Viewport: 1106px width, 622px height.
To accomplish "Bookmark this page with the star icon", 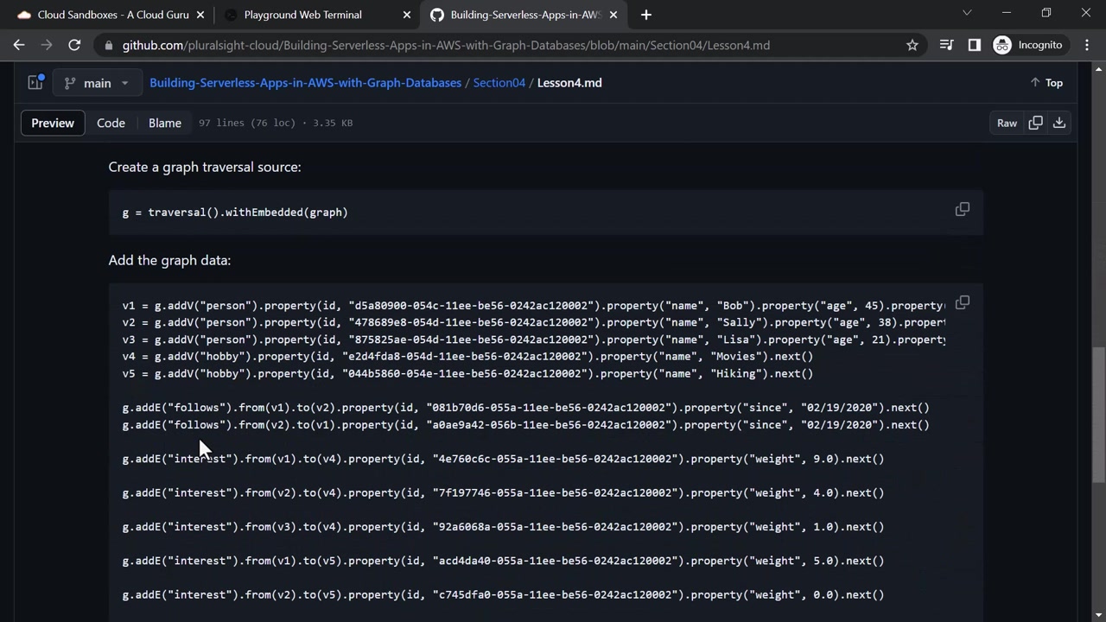I will [x=912, y=45].
